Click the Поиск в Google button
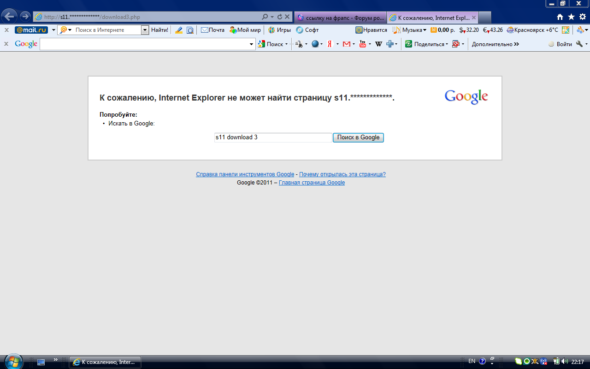Viewport: 590px width, 369px height. [x=359, y=137]
